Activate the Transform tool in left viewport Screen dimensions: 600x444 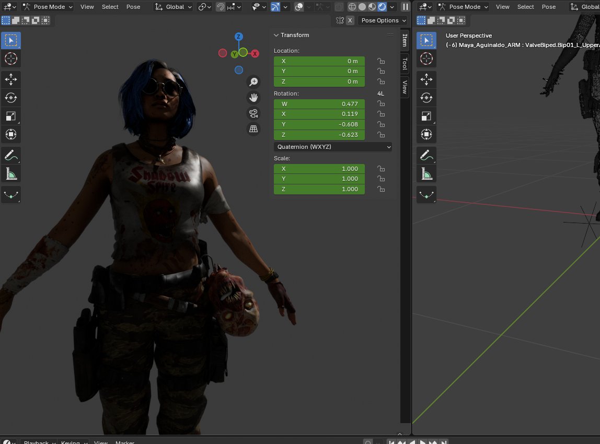[x=10, y=134]
